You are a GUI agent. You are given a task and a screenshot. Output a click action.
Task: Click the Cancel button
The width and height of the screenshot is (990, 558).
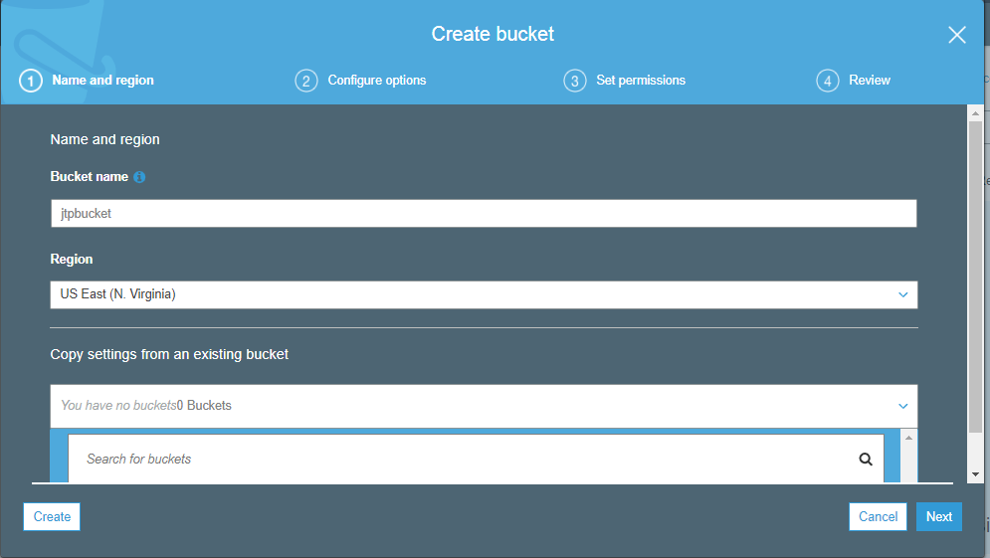point(878,516)
